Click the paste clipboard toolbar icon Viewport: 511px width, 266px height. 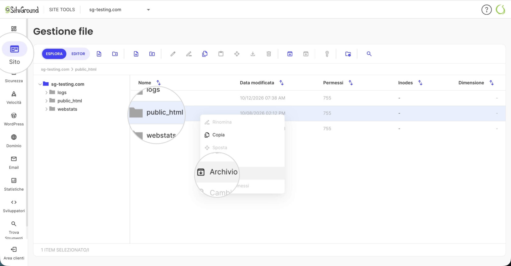coord(221,54)
